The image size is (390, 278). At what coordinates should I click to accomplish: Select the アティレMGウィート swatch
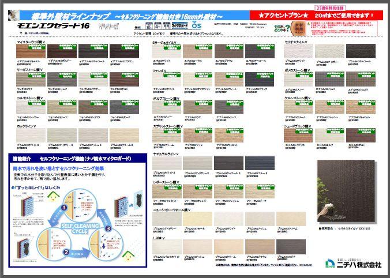[x=229, y=79]
